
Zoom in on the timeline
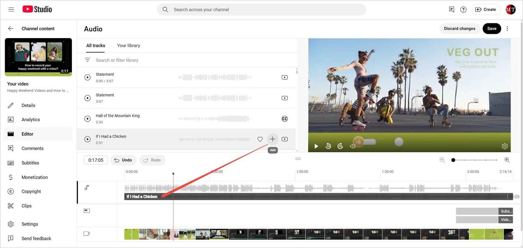507,160
